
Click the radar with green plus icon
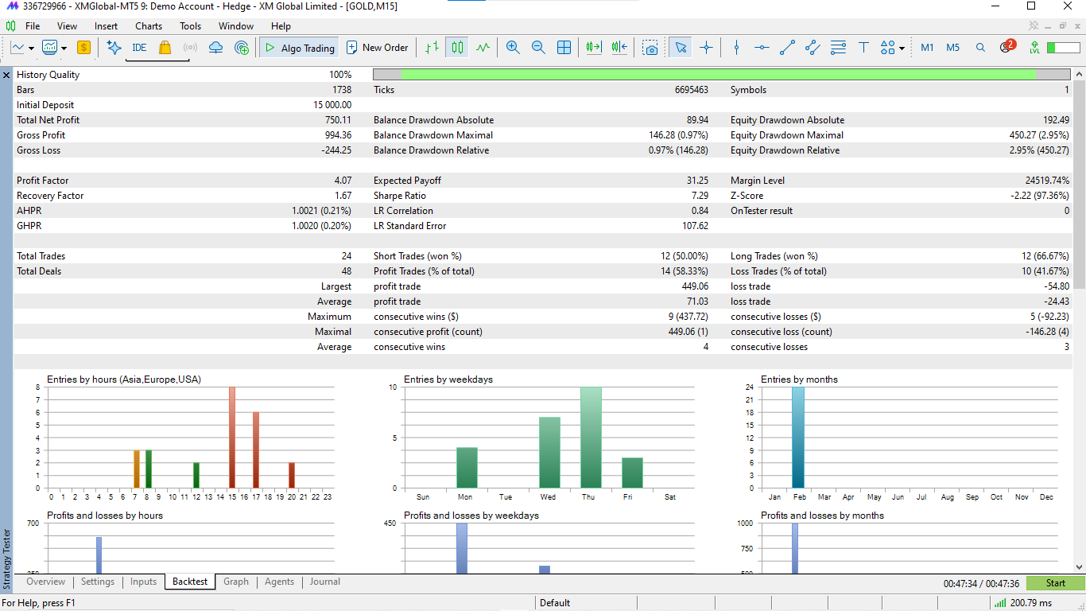click(242, 48)
